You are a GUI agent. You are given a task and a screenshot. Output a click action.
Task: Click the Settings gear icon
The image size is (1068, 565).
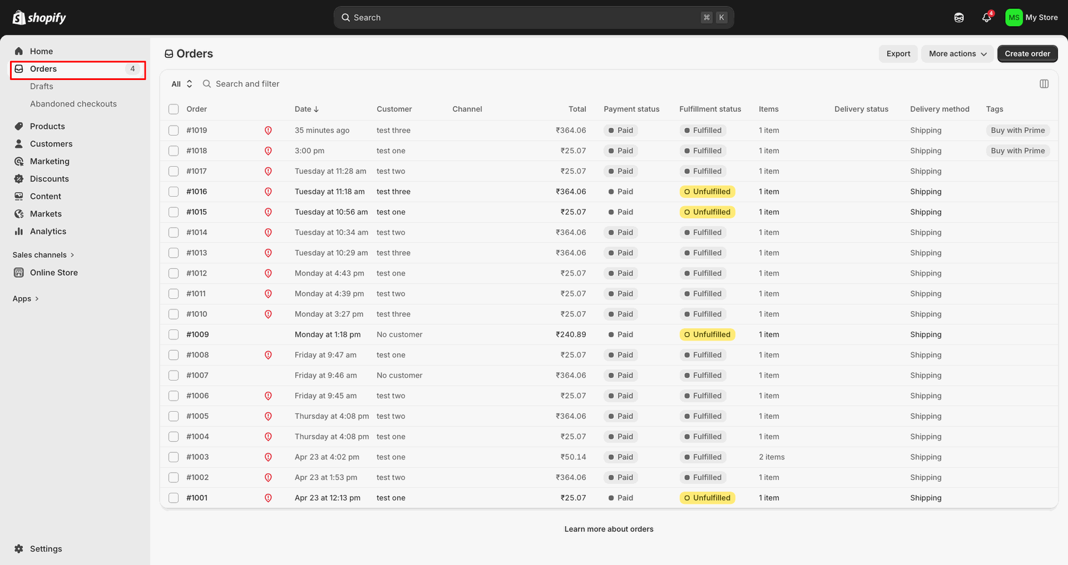click(19, 549)
